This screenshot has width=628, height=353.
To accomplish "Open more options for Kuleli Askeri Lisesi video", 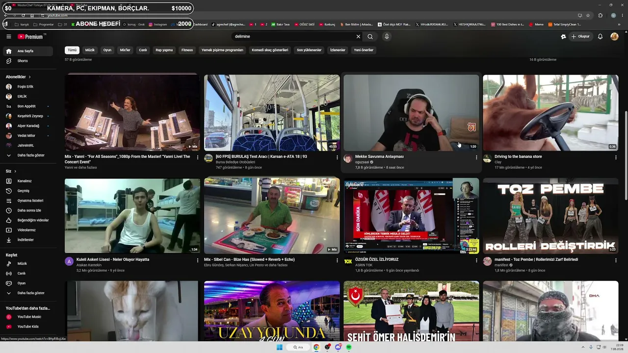I will 198,260.
